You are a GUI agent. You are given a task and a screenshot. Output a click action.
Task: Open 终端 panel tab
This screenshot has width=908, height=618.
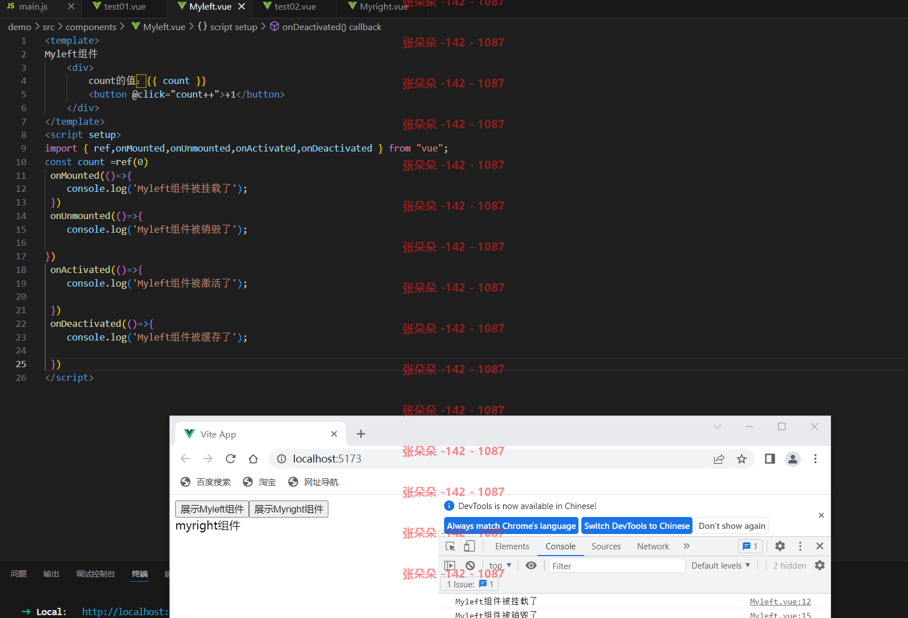click(x=140, y=574)
